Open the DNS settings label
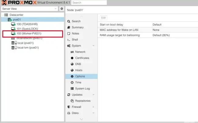198x123 pixels. tap(78, 64)
